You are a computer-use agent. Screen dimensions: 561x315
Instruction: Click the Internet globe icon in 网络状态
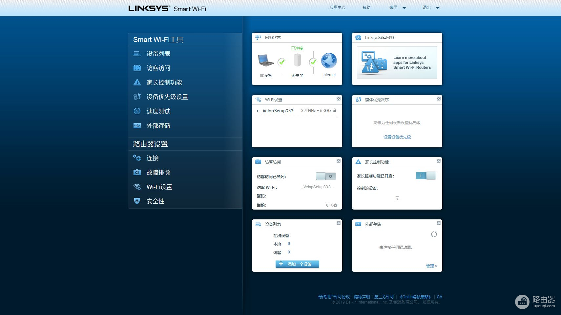tap(329, 61)
